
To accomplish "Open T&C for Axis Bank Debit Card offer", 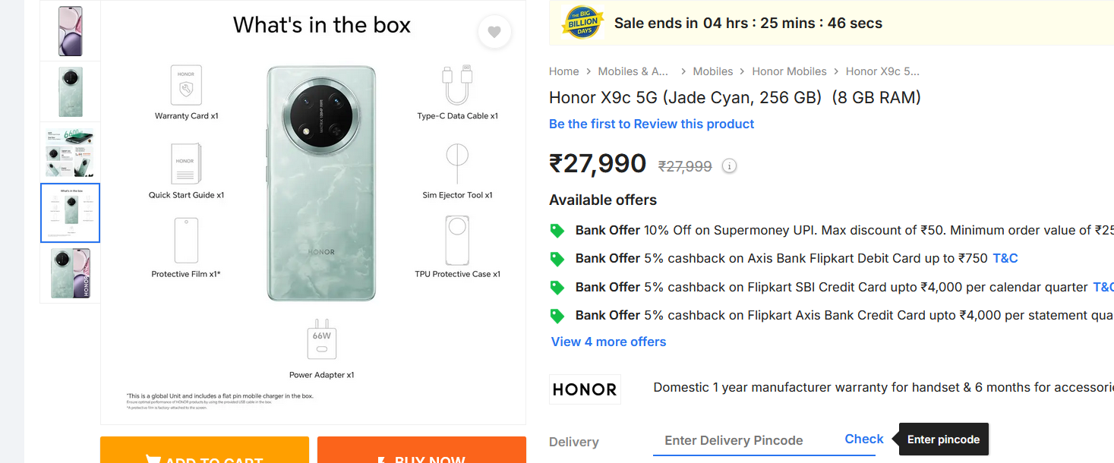I will [1004, 258].
